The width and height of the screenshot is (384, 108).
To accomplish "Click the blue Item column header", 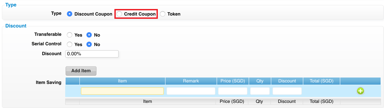I will [x=122, y=81].
